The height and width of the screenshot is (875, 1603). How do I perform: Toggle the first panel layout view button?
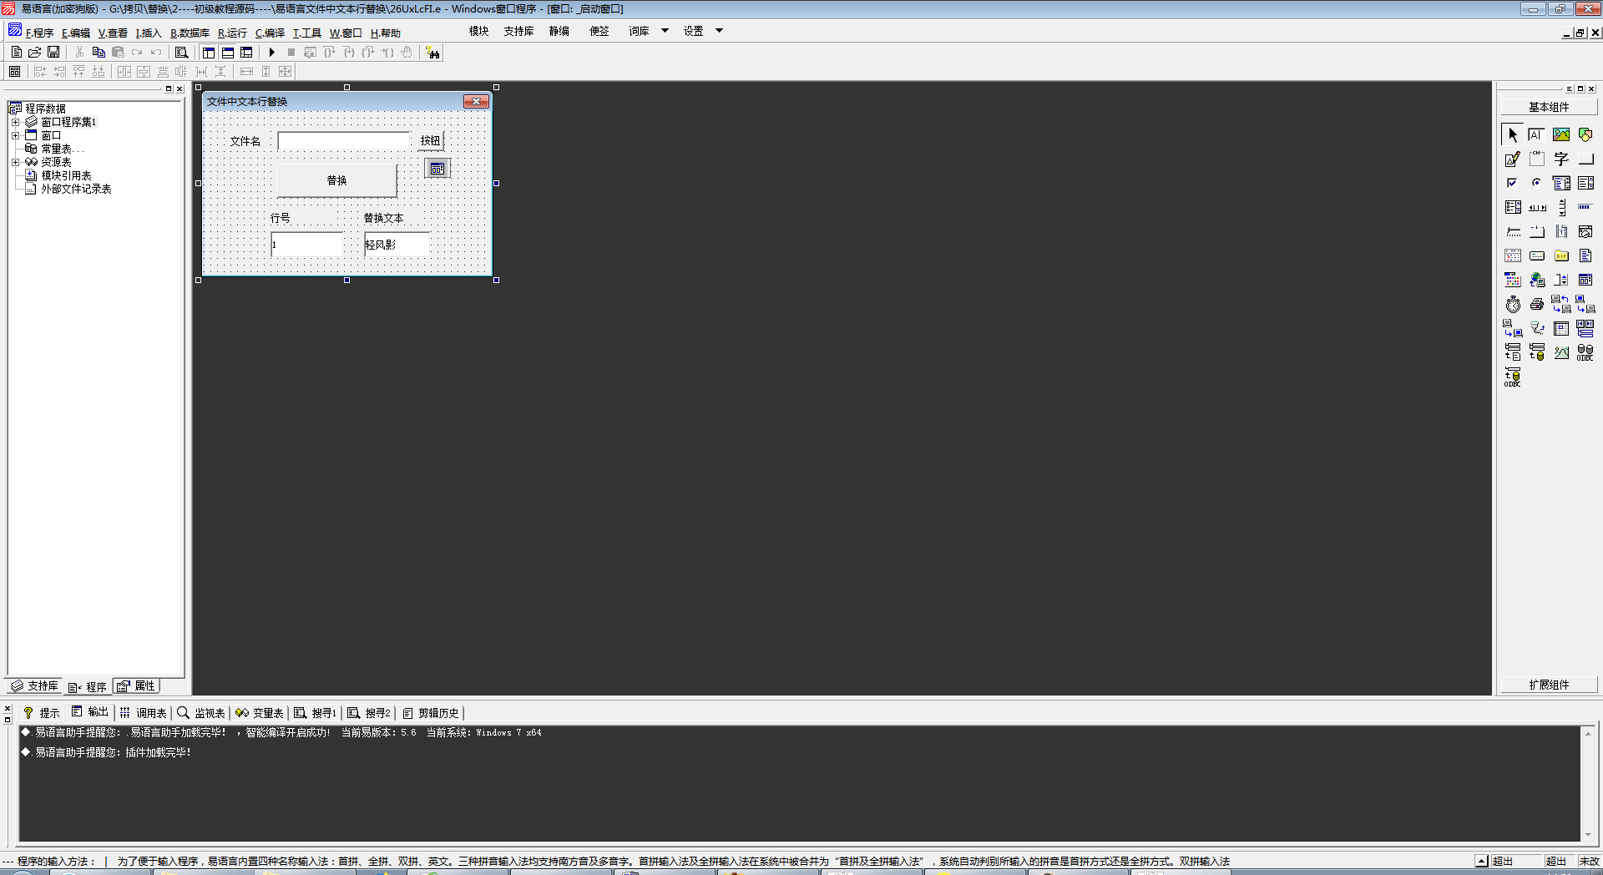209,52
